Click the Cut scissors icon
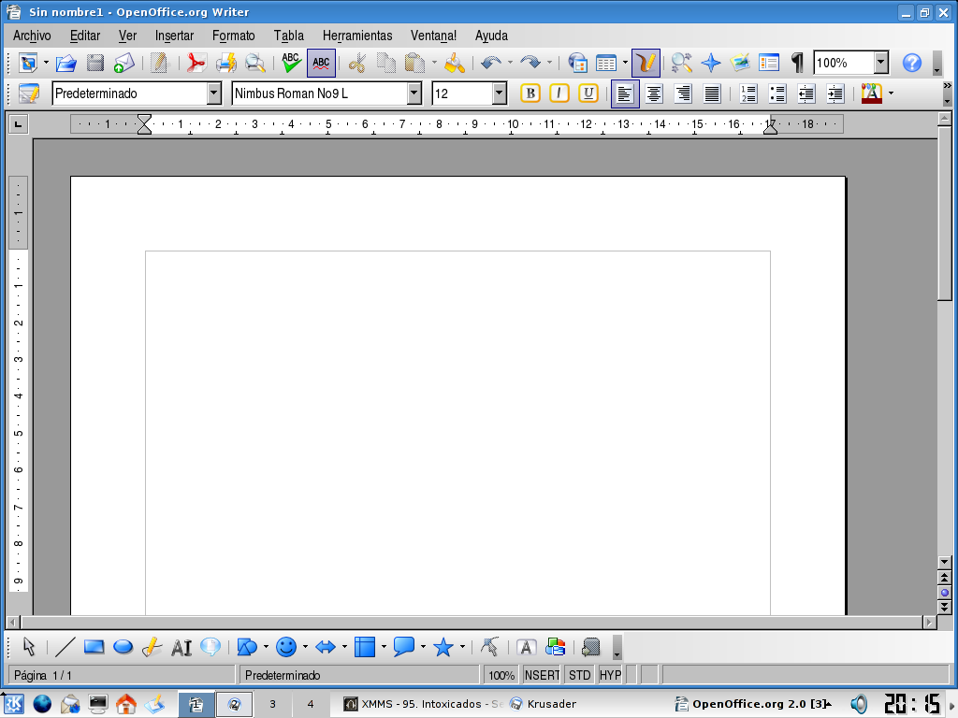Image resolution: width=958 pixels, height=718 pixels. click(x=356, y=64)
